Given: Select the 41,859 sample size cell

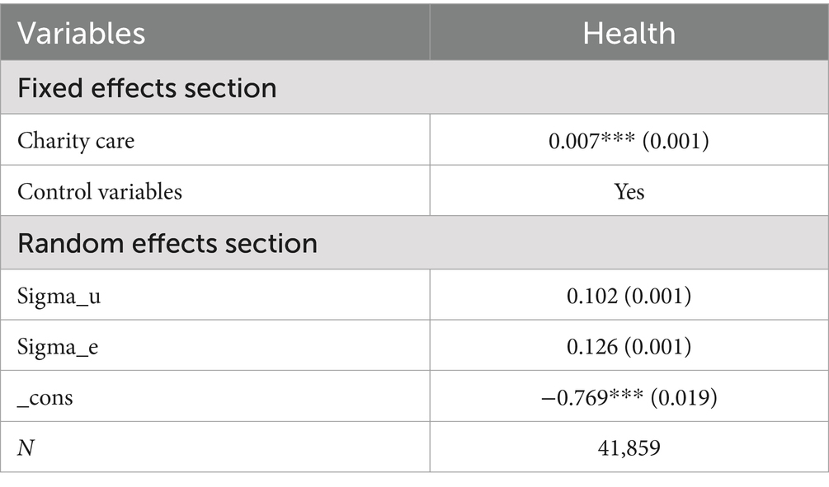Looking at the screenshot, I should [x=629, y=448].
